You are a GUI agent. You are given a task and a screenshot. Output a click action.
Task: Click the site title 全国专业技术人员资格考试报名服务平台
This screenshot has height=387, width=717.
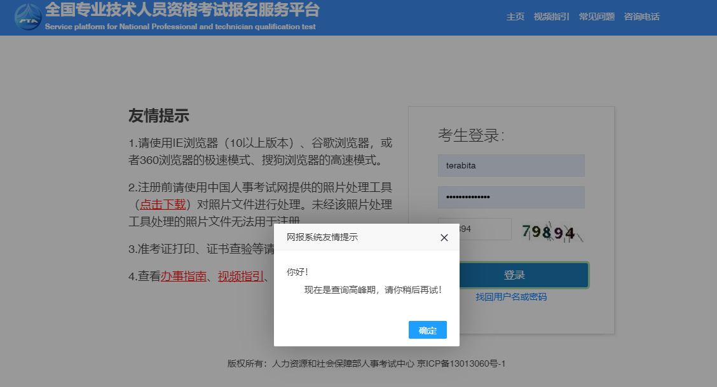(x=182, y=10)
